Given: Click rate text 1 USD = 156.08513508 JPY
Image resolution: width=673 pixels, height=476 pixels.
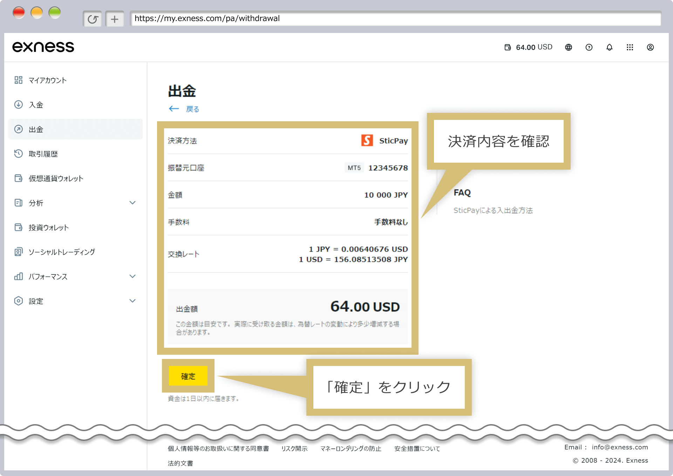Looking at the screenshot, I should coord(353,259).
